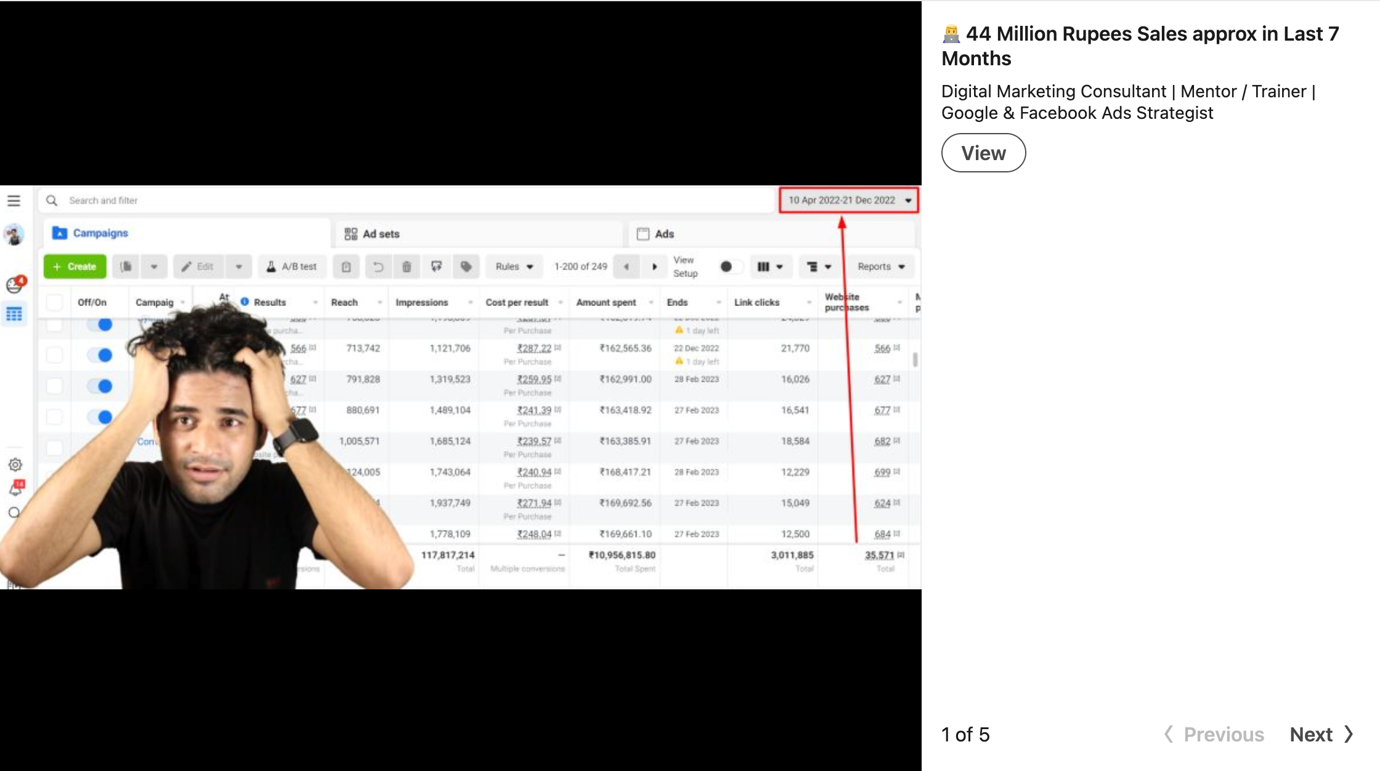
Task: Go to next results page arrow
Action: 655,267
